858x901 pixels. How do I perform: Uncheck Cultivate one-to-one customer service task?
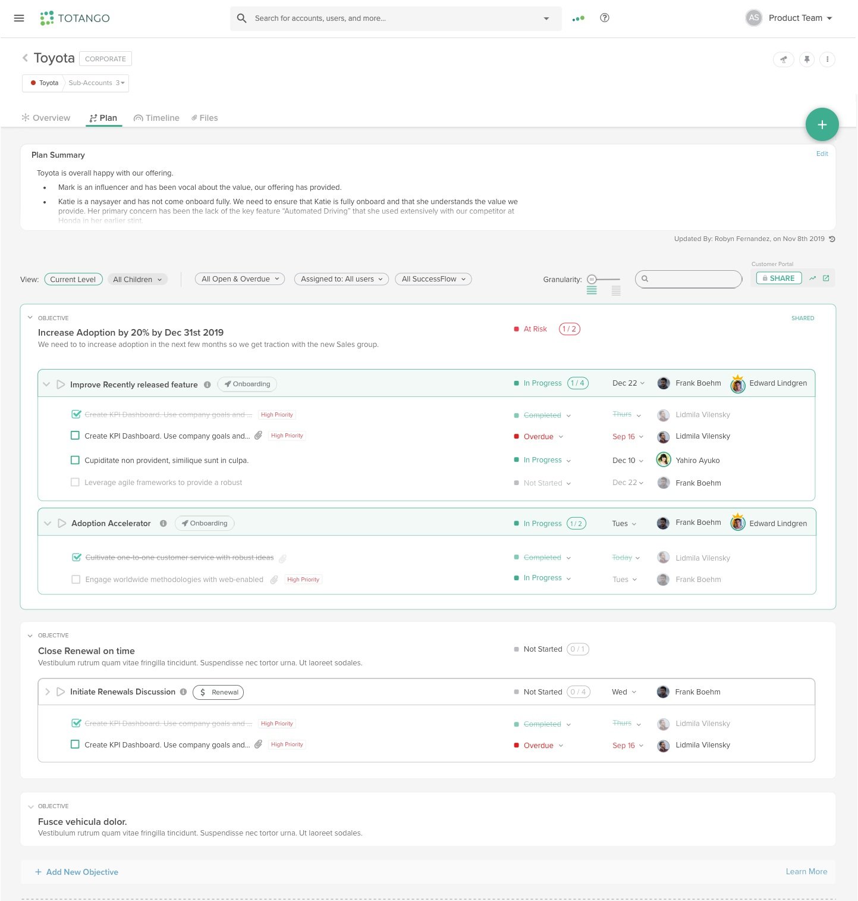pos(77,557)
